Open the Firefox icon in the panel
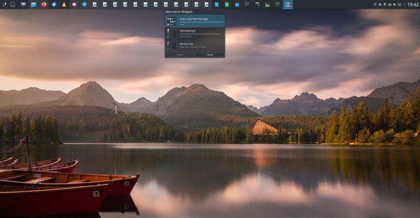This screenshot has width=420, height=218. [x=44, y=4]
